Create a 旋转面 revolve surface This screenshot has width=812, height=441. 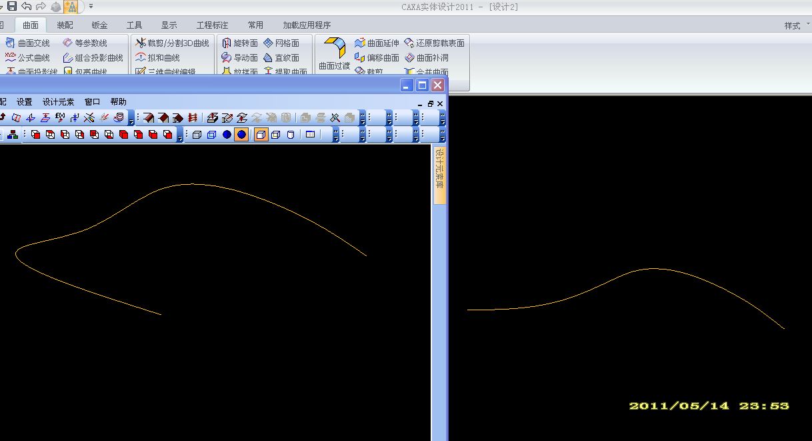239,43
